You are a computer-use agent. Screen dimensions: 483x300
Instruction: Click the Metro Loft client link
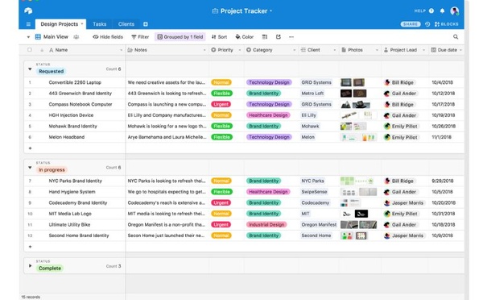click(x=312, y=94)
